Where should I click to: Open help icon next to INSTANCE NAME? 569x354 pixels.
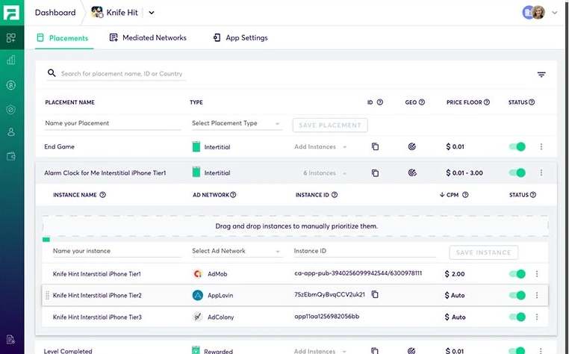pyautogui.click(x=103, y=195)
